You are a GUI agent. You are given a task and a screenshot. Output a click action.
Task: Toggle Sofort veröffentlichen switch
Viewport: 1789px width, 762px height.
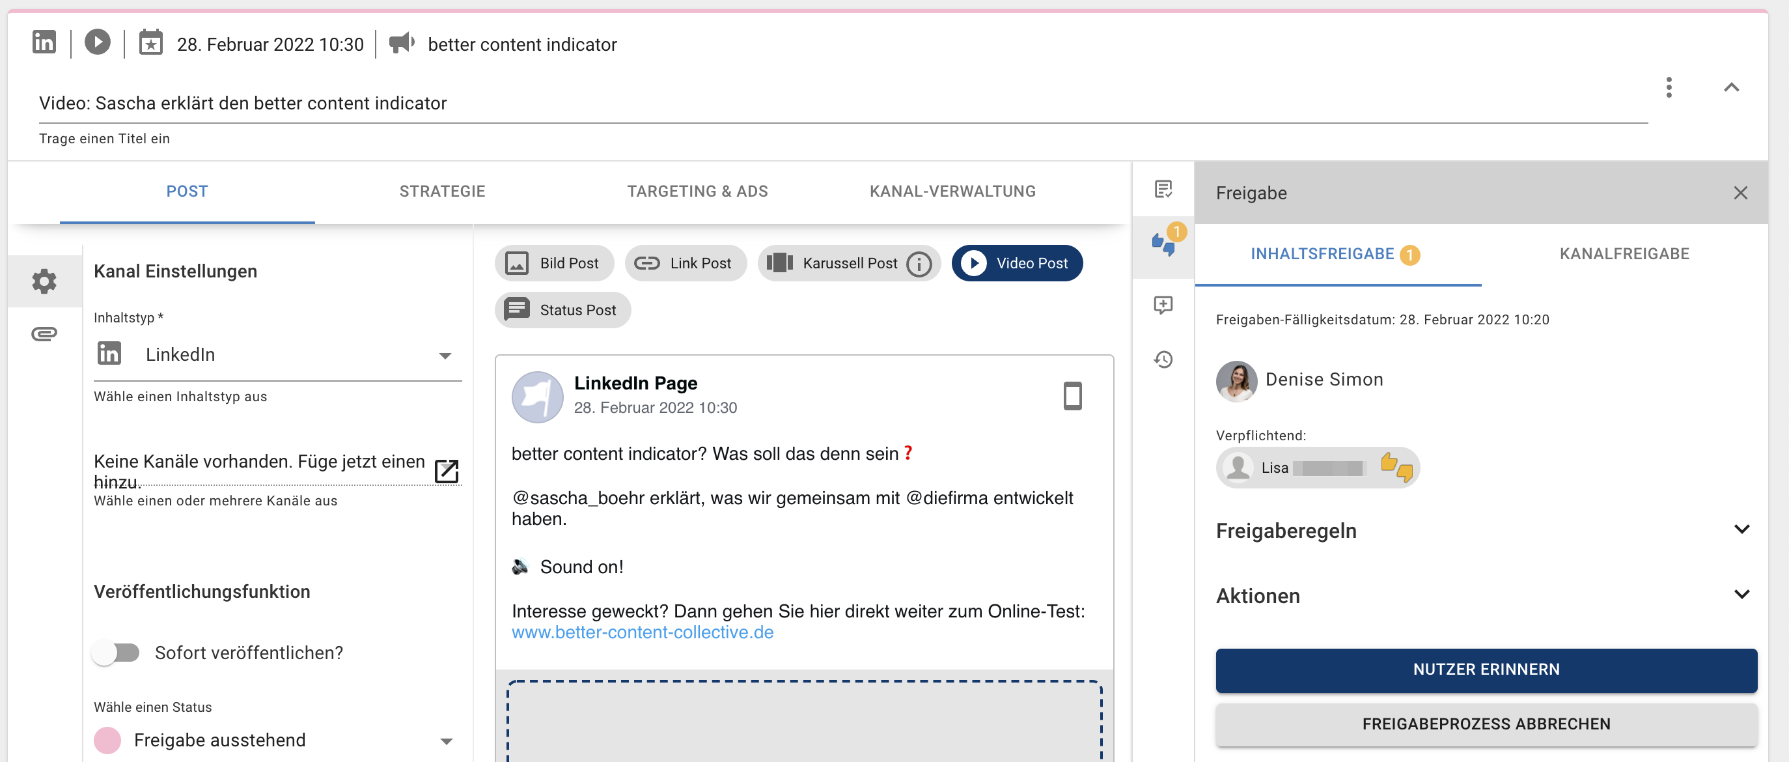click(x=115, y=653)
